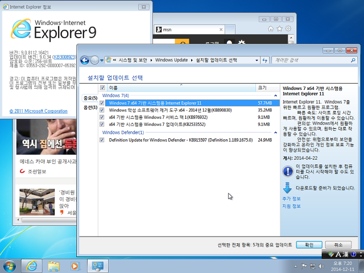Open the Windows Start menu
The width and height of the screenshot is (364, 273).
(x=10, y=266)
